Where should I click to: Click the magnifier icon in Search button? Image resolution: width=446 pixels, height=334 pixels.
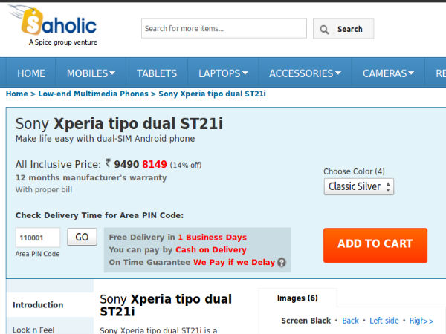pos(325,30)
